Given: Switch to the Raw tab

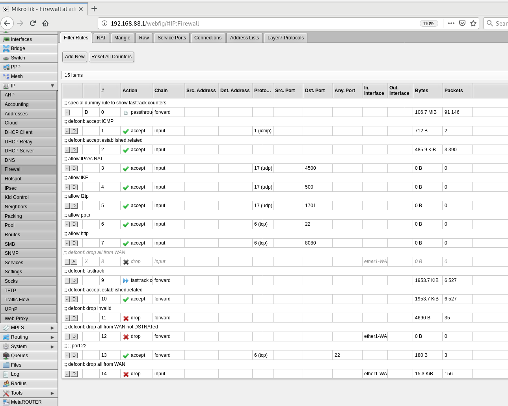Looking at the screenshot, I should (x=144, y=38).
